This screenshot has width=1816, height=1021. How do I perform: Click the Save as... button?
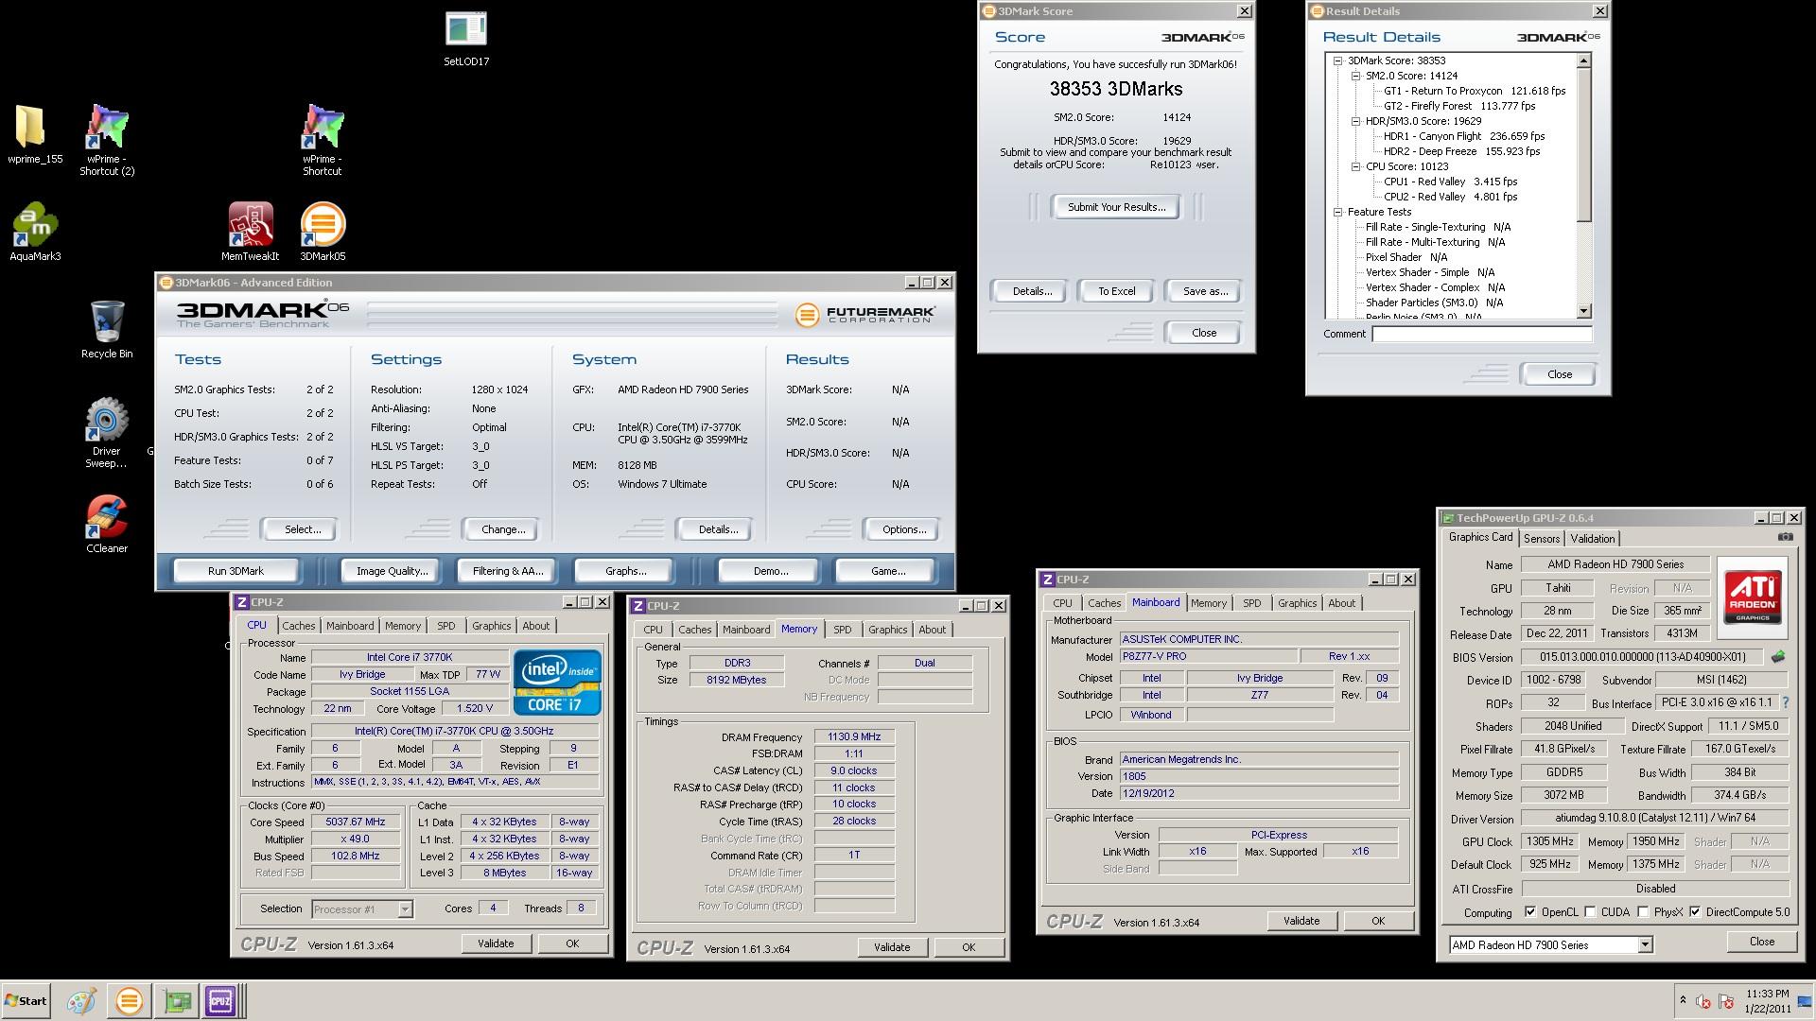click(x=1205, y=291)
